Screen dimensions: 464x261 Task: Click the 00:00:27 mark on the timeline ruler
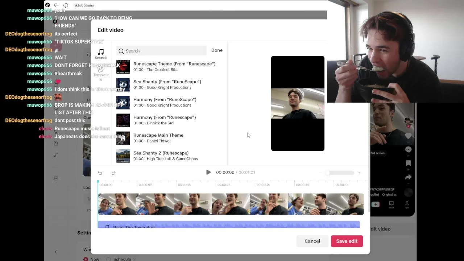point(224,185)
